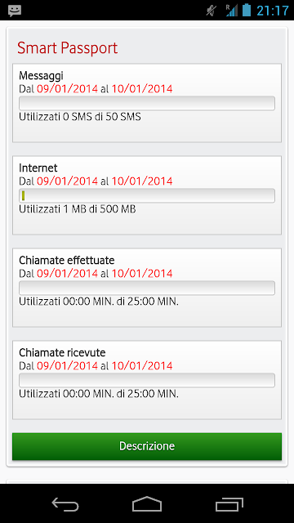
Task: Click the Smart Passport title
Action: point(67,48)
